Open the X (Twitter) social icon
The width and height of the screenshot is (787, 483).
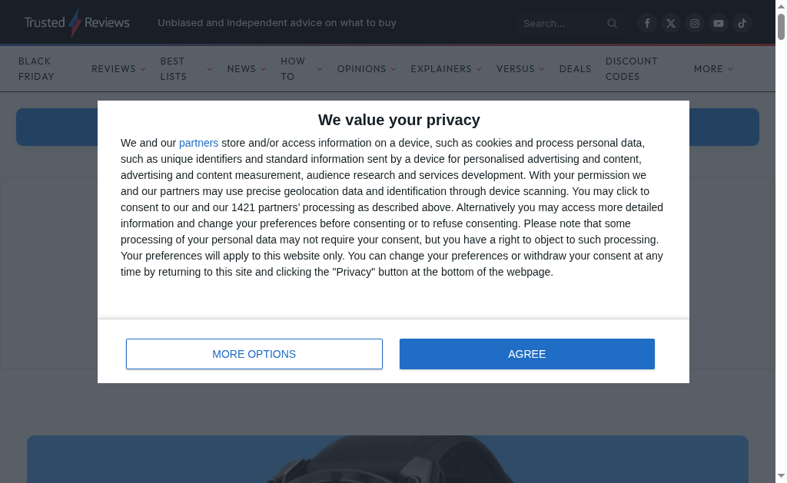click(671, 23)
